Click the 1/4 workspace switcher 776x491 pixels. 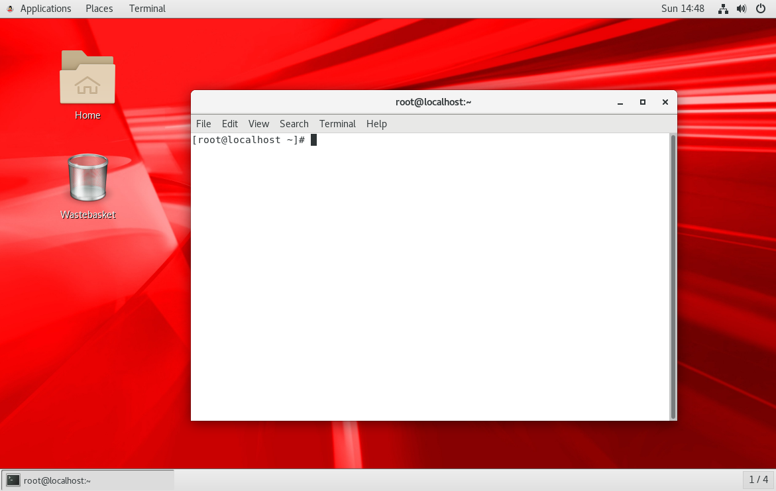click(x=757, y=480)
